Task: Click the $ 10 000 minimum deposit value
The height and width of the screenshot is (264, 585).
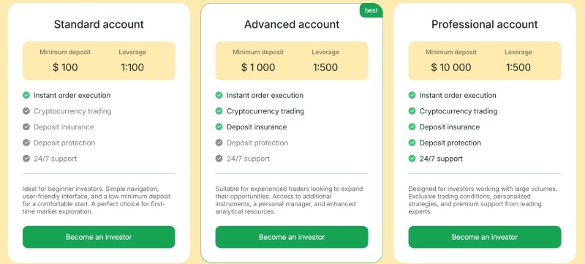Action: click(451, 67)
